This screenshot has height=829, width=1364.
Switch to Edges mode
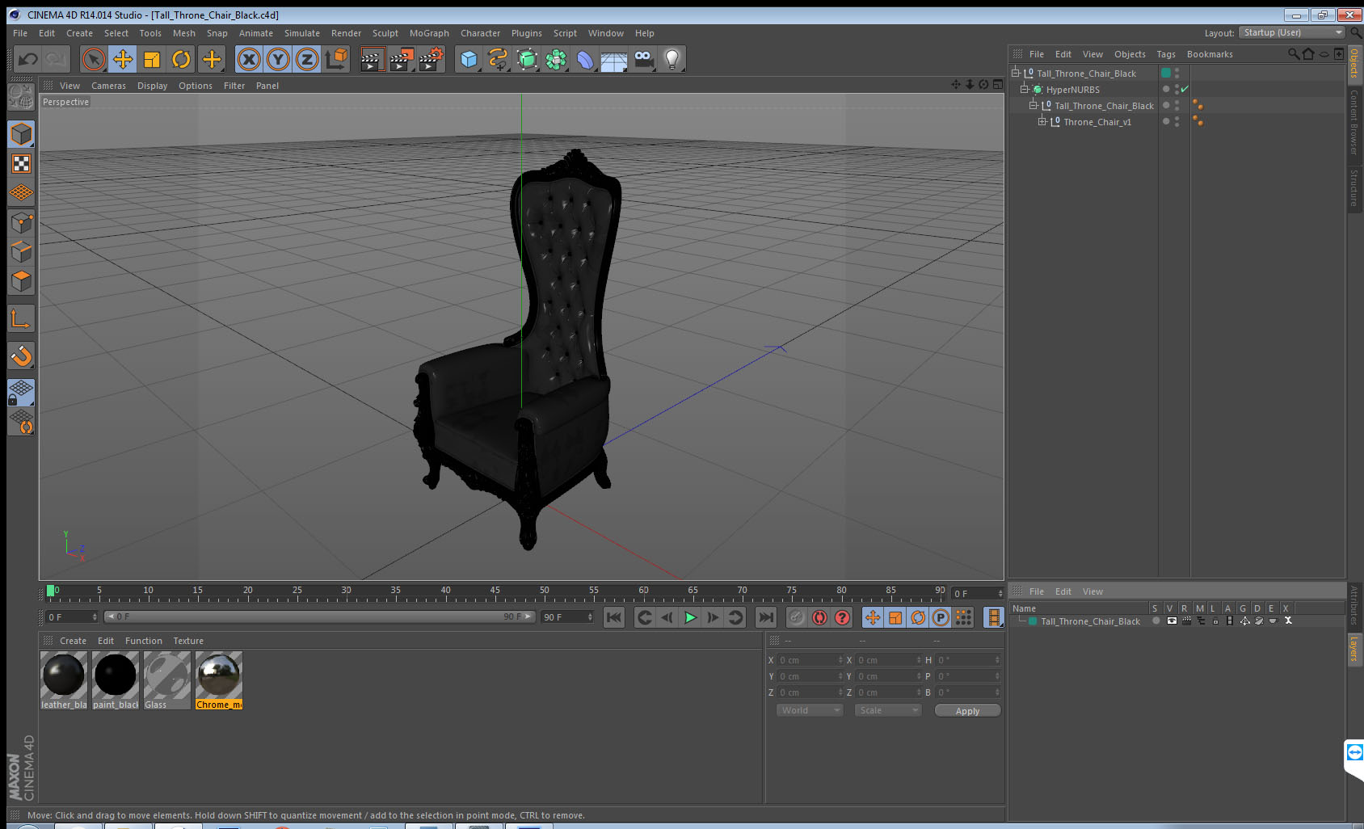point(21,252)
